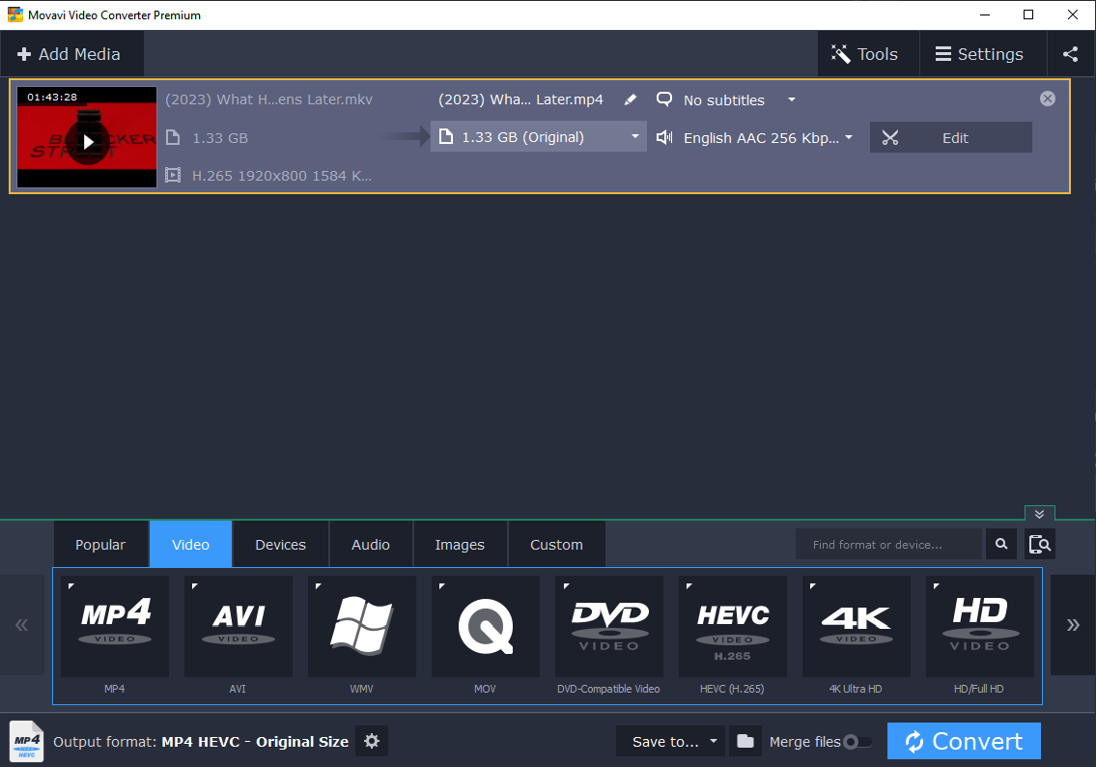Click the Save to... button
Screen dimensions: 1096x767
click(x=664, y=742)
